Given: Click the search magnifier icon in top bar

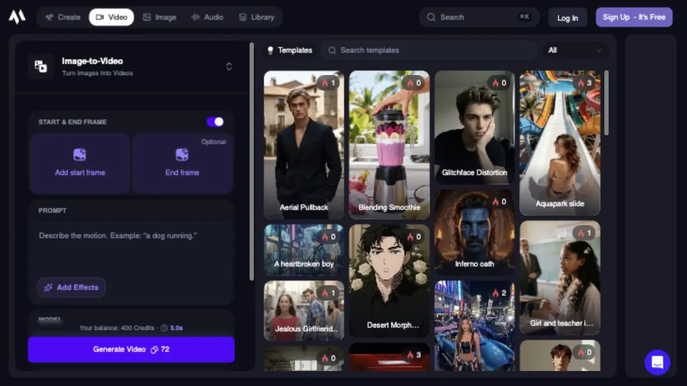Looking at the screenshot, I should [431, 17].
